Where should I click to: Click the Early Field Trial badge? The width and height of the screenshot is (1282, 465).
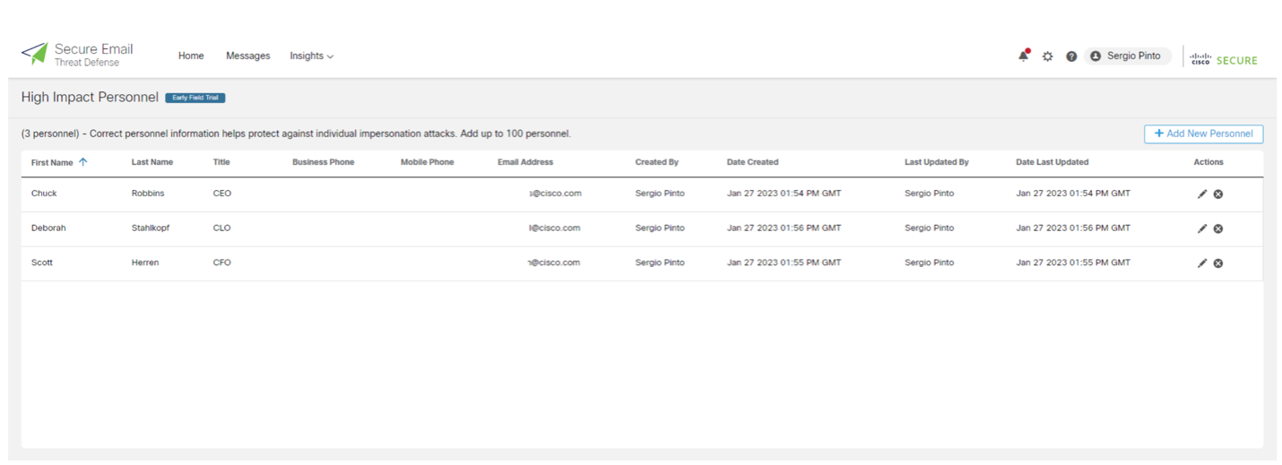click(x=195, y=98)
